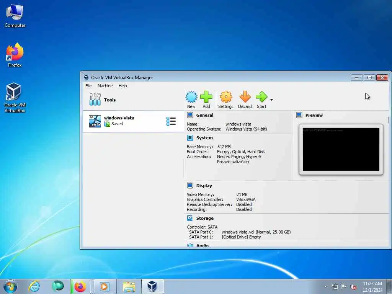Screen dimensions: 392x294
Task: Click the 'Controller: SATA' text
Action: (x=202, y=227)
